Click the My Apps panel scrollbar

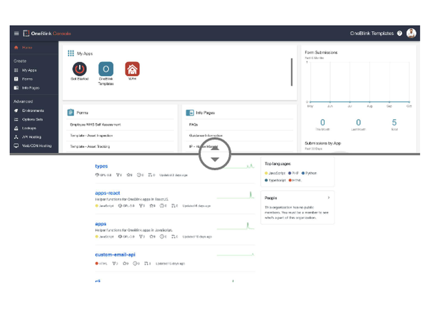pyautogui.click(x=292, y=72)
